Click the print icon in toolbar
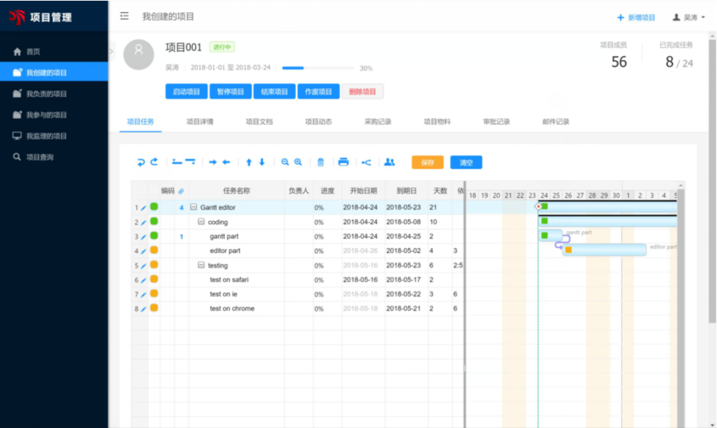This screenshot has height=428, width=717. coord(344,162)
